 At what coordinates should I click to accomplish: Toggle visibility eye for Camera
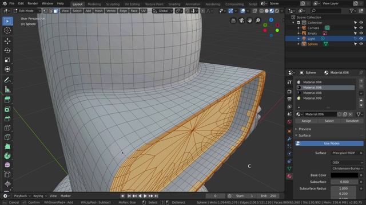click(361, 28)
